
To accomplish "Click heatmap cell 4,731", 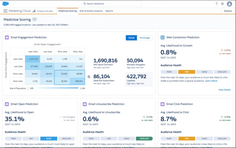I will point(33,81).
